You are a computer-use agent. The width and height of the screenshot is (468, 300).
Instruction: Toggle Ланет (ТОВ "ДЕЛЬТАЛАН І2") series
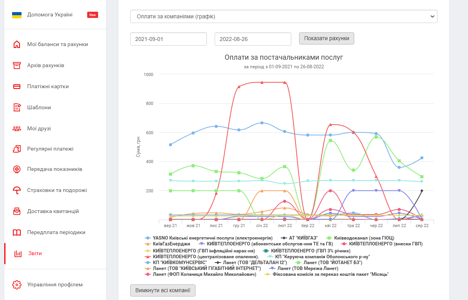(251, 263)
